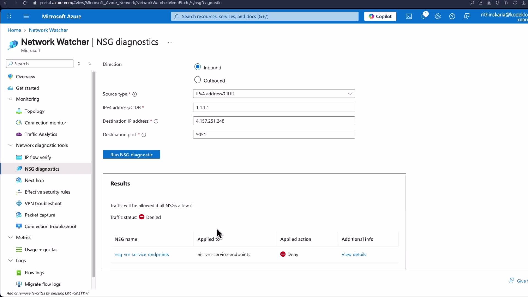The image size is (528, 297).
Task: Click the Denied traffic status icon
Action: [x=142, y=217]
